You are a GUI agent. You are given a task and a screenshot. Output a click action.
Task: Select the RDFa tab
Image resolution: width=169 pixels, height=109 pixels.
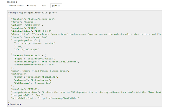[x=44, y=6]
